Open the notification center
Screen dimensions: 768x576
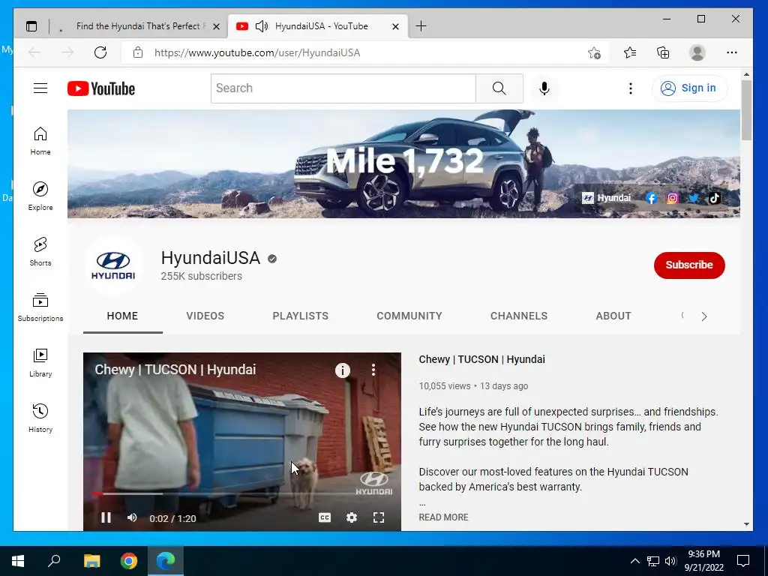tap(743, 561)
